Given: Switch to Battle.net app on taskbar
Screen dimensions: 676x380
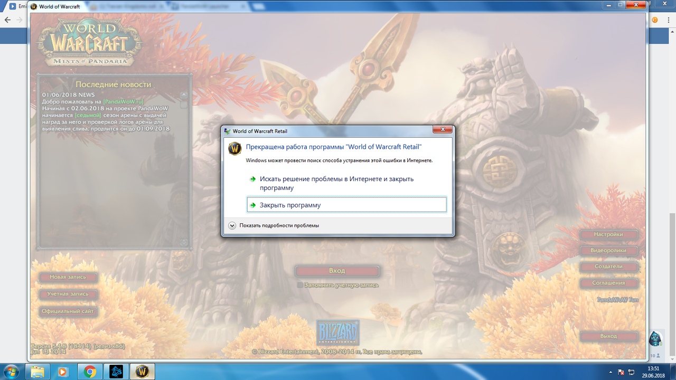Looking at the screenshot, I should 116,372.
